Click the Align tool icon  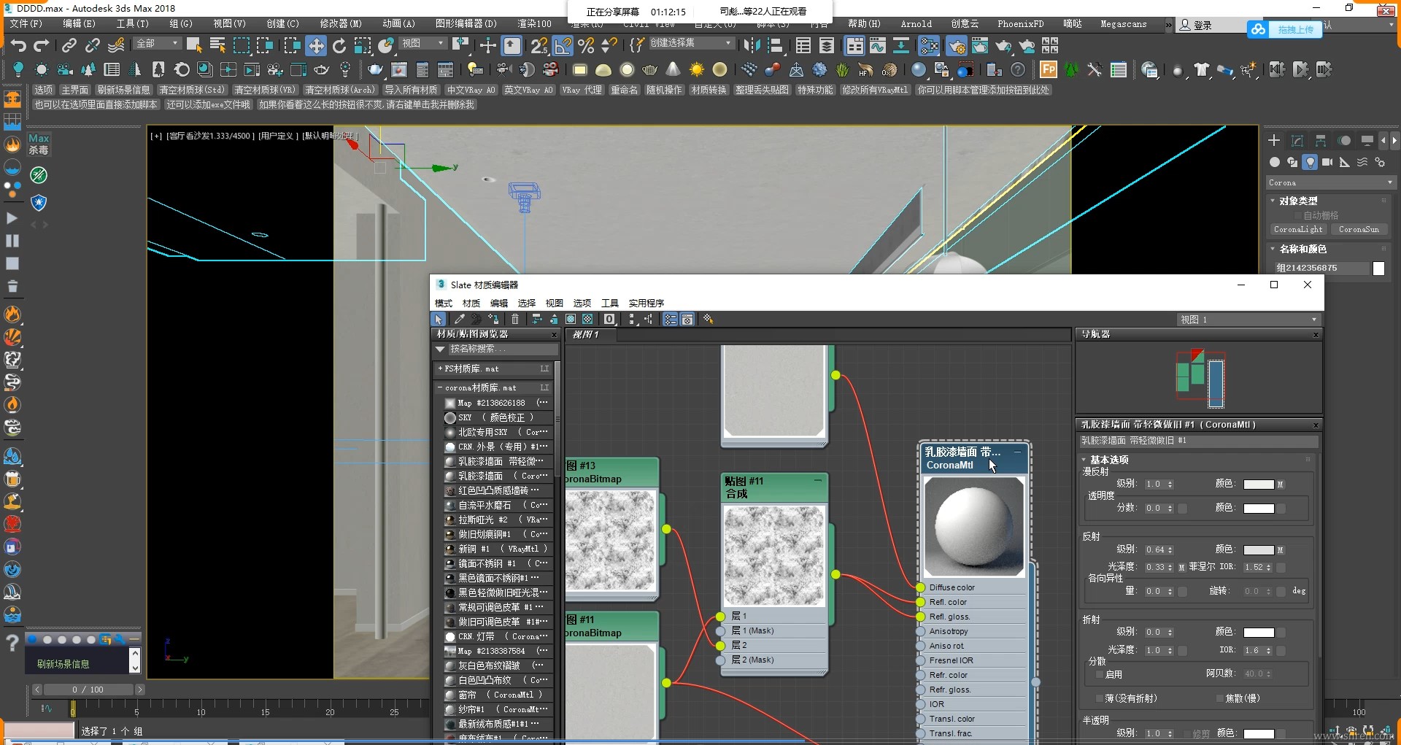coord(774,46)
